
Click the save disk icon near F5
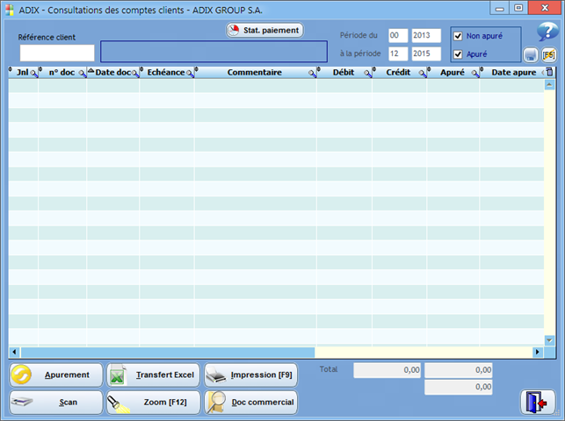(531, 55)
